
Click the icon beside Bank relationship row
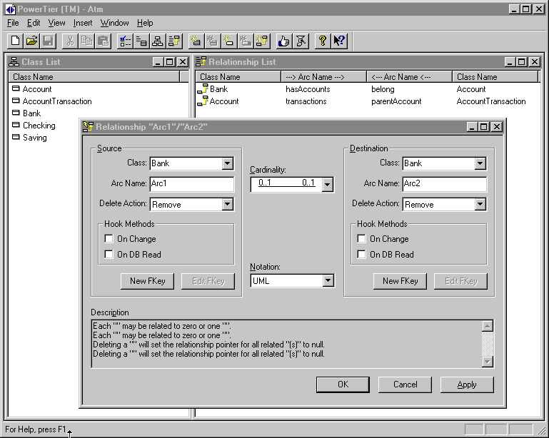coord(202,89)
